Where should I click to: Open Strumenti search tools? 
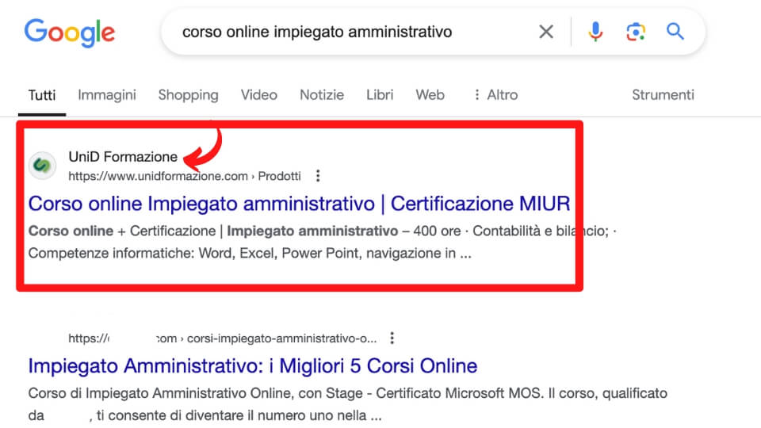pyautogui.click(x=663, y=95)
